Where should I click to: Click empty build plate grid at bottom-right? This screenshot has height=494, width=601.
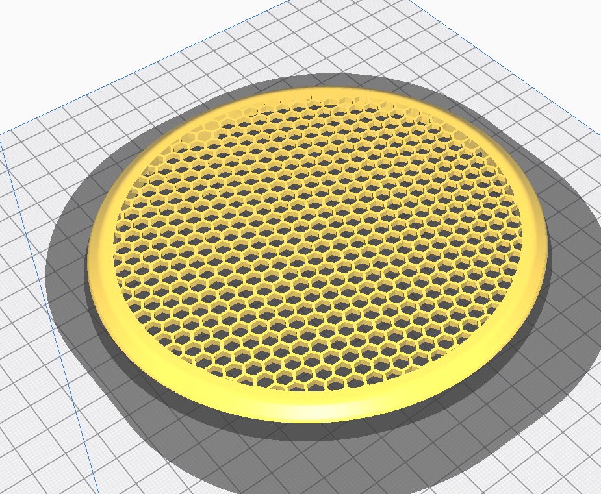pyautogui.click(x=552, y=448)
